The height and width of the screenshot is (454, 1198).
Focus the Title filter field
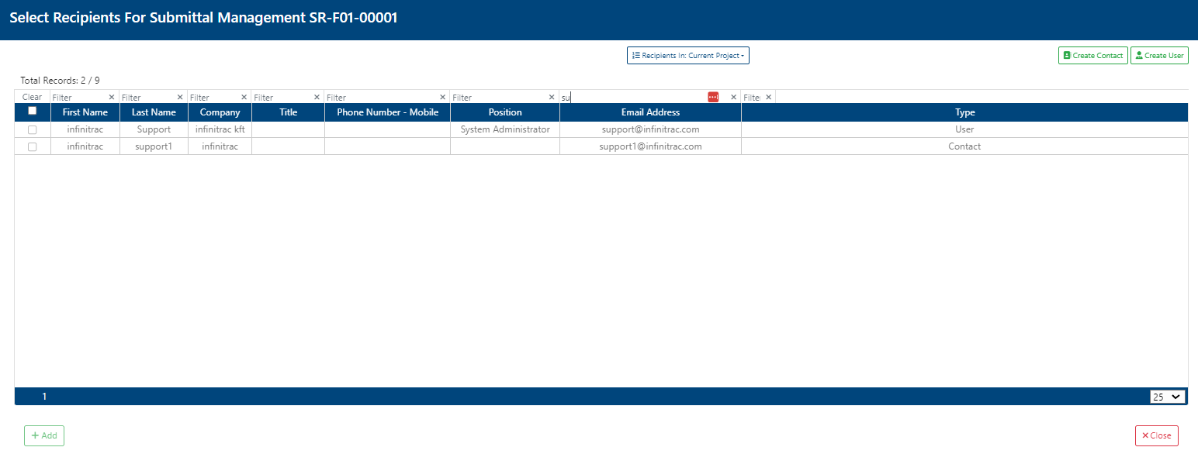282,98
